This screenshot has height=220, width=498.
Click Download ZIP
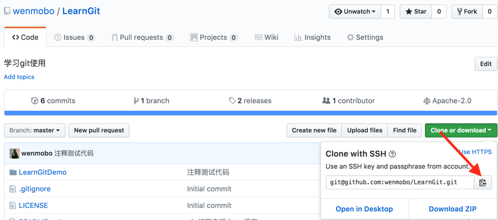coord(453,209)
